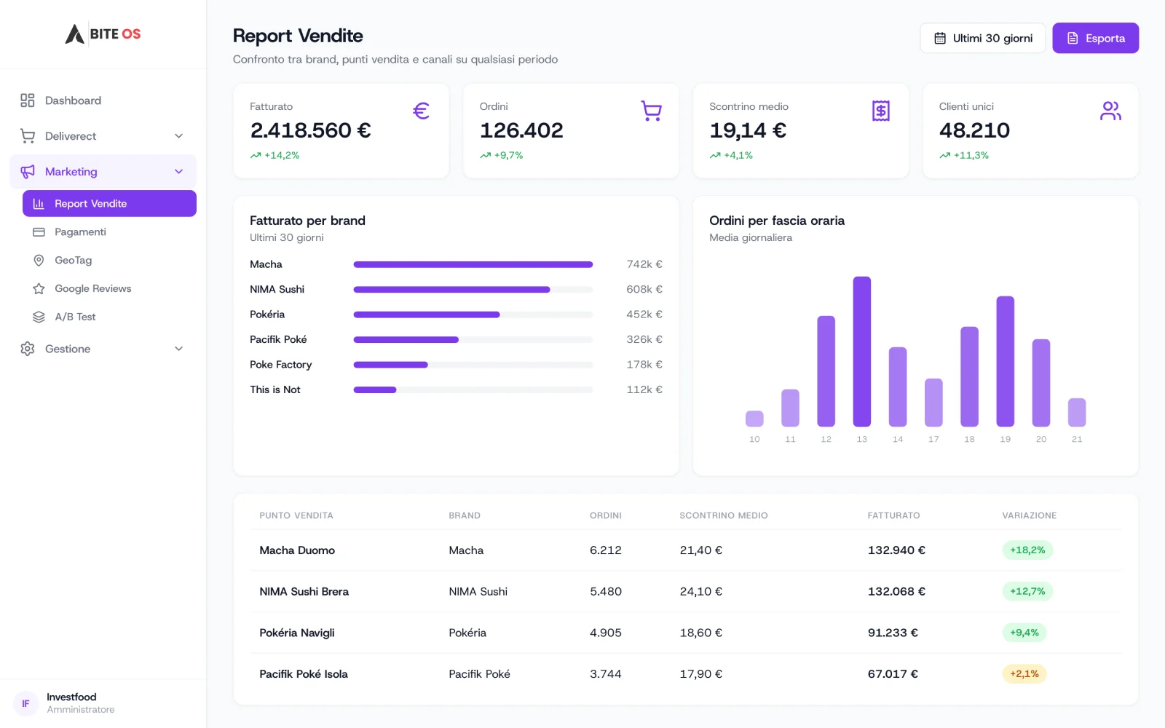The height and width of the screenshot is (728, 1165).
Task: Click the Macha revenue progress bar
Action: tap(473, 264)
